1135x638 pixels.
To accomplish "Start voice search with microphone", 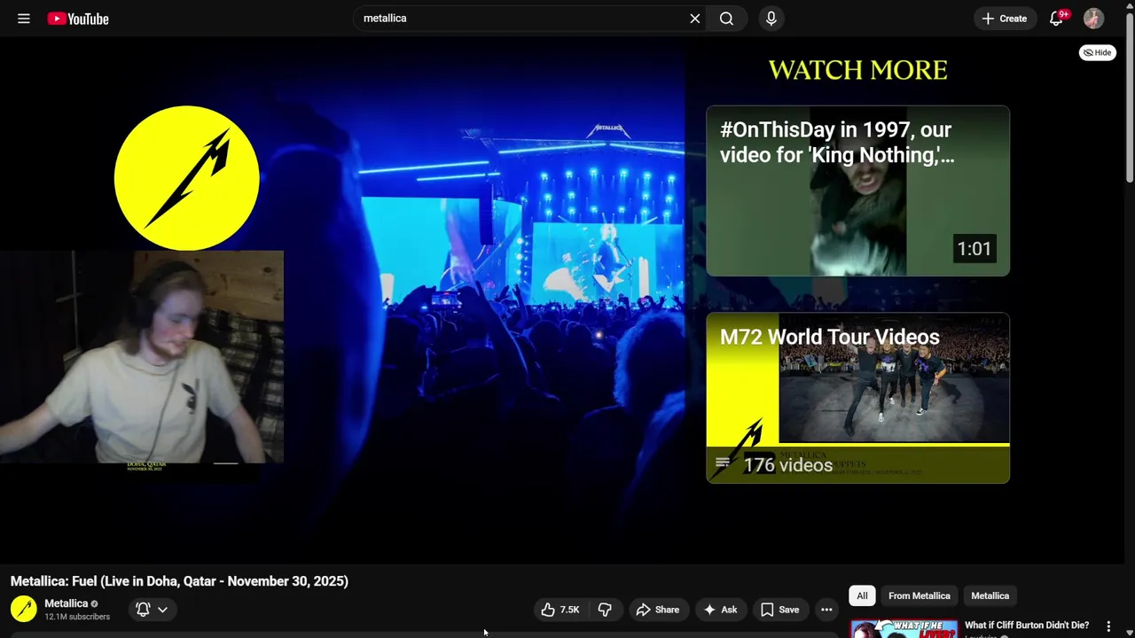I will pos(771,19).
